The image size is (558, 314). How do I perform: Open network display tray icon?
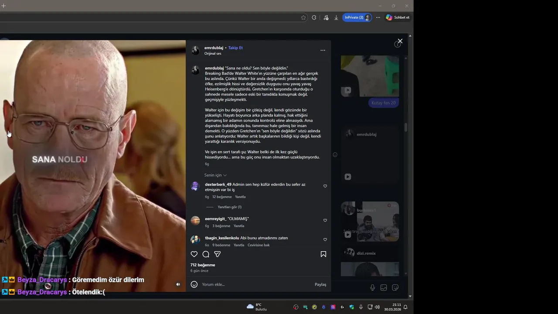pos(370,307)
